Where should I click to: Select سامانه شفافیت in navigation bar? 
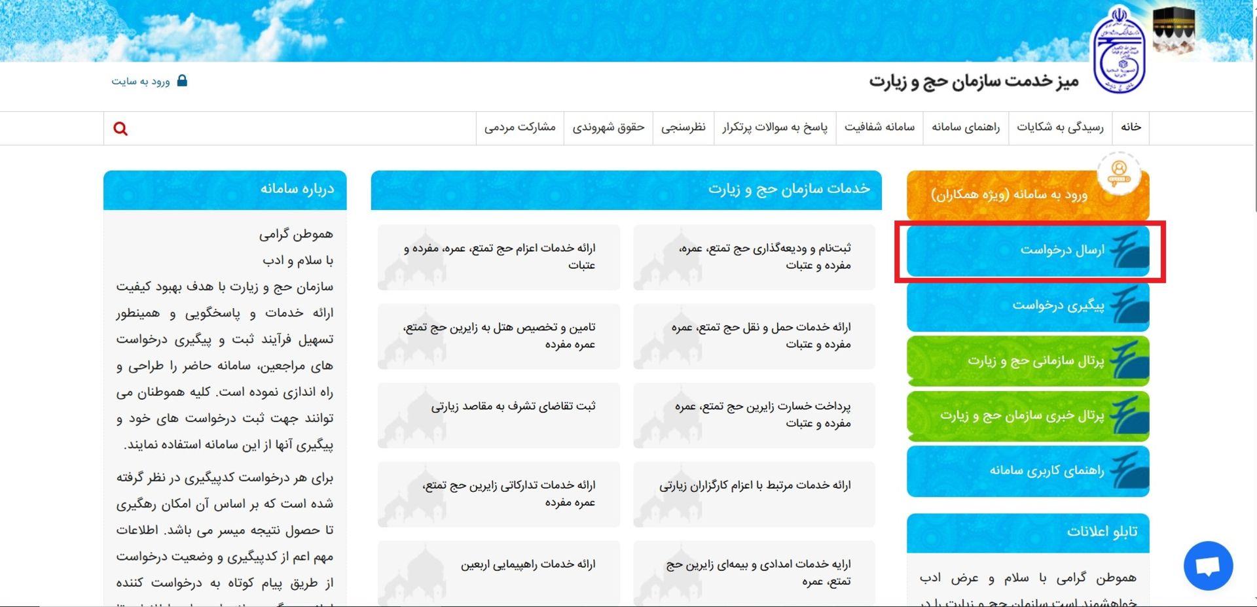(x=879, y=128)
